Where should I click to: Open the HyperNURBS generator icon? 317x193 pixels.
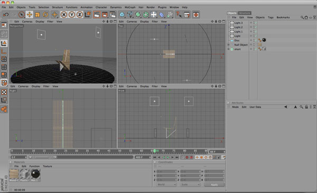(x=138, y=15)
